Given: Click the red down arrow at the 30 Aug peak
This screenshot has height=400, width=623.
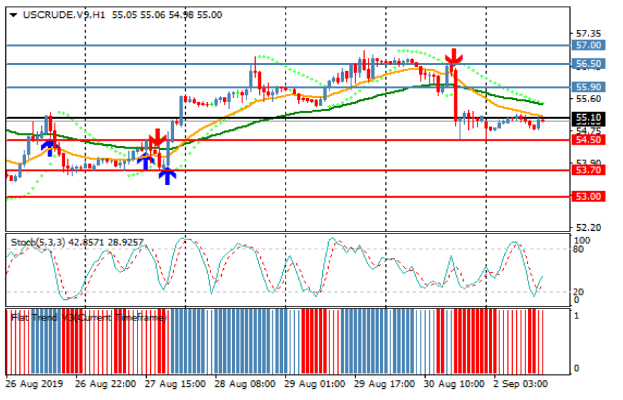Looking at the screenshot, I should click(x=454, y=58).
